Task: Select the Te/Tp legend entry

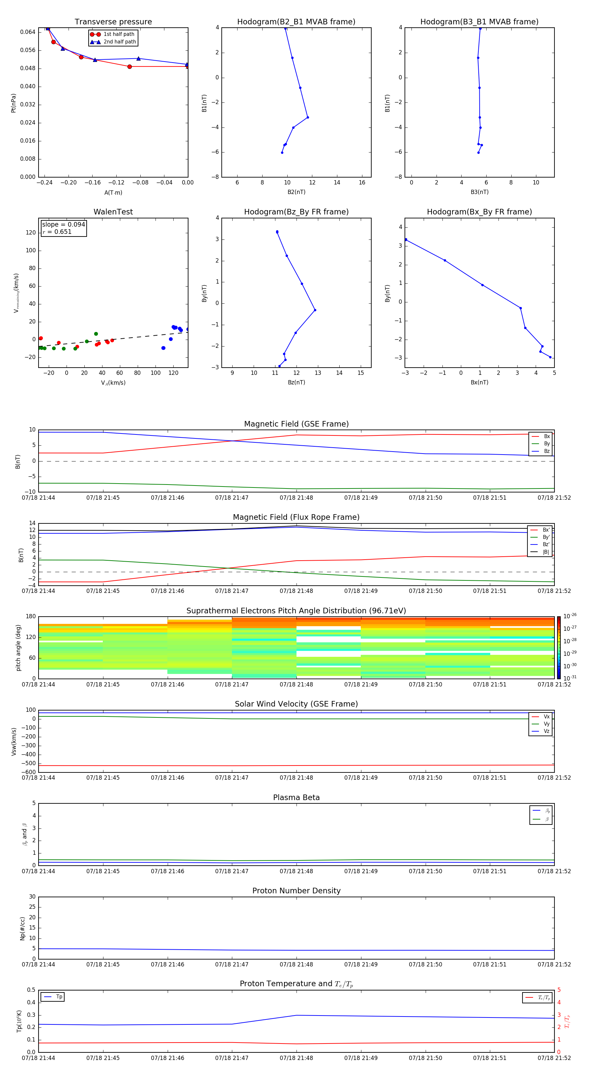Action: click(x=538, y=997)
